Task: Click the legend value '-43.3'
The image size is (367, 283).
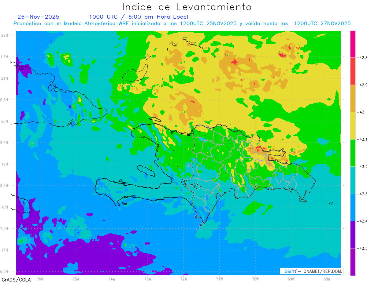Action: pyautogui.click(x=362, y=194)
